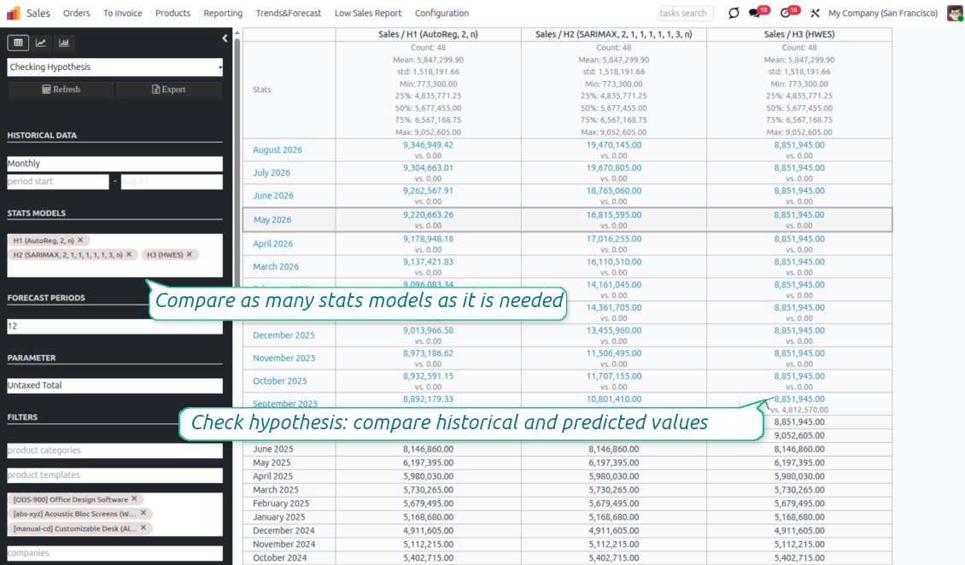Open the Reporting menu
Screen dimensions: 965x565
tap(223, 13)
